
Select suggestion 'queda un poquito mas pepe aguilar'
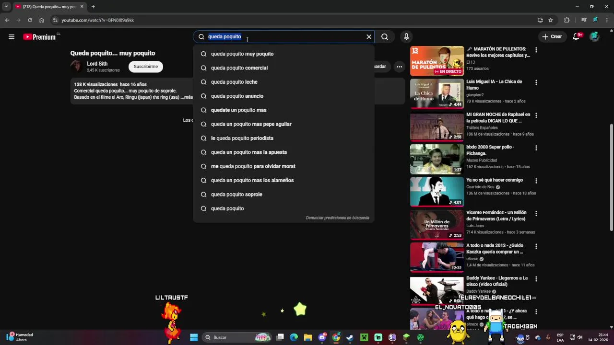click(283, 124)
